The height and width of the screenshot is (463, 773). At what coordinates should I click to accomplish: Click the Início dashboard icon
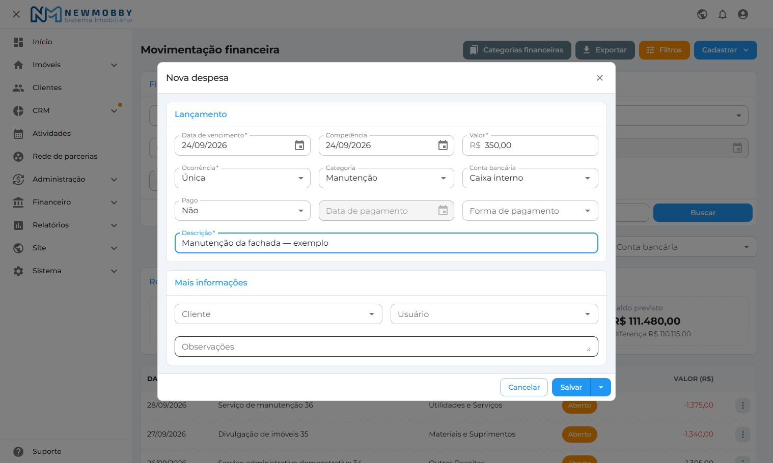click(x=18, y=42)
